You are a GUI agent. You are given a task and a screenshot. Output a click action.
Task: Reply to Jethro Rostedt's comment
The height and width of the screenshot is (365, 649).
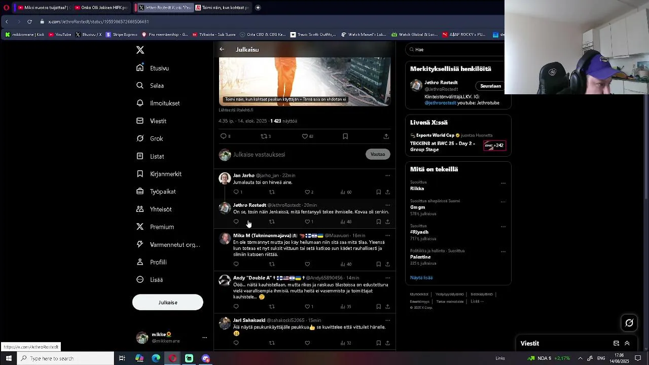pyautogui.click(x=236, y=222)
